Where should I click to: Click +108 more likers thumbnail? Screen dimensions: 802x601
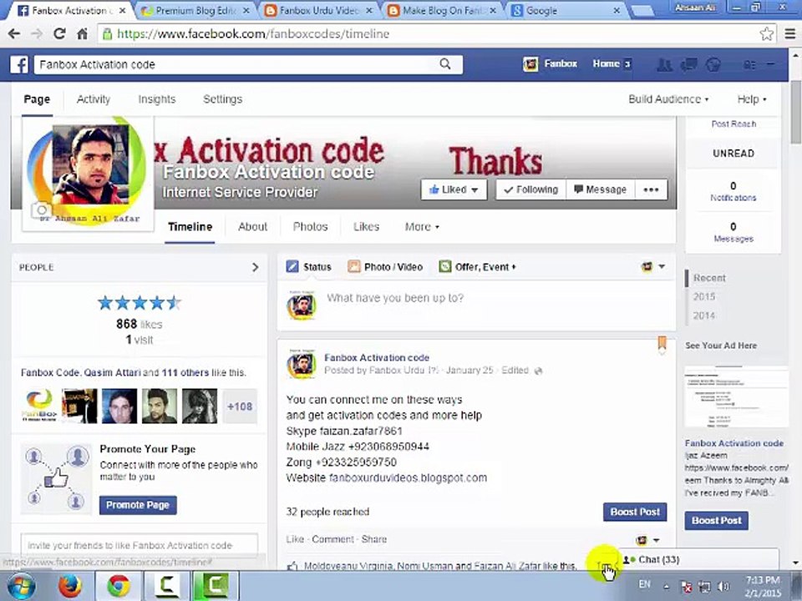tap(240, 407)
